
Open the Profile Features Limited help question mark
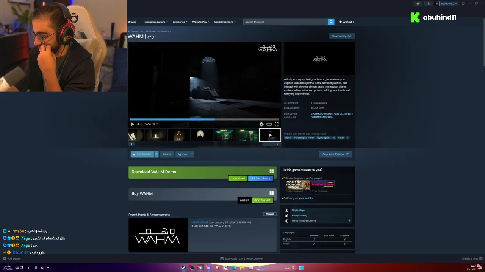pos(349,221)
